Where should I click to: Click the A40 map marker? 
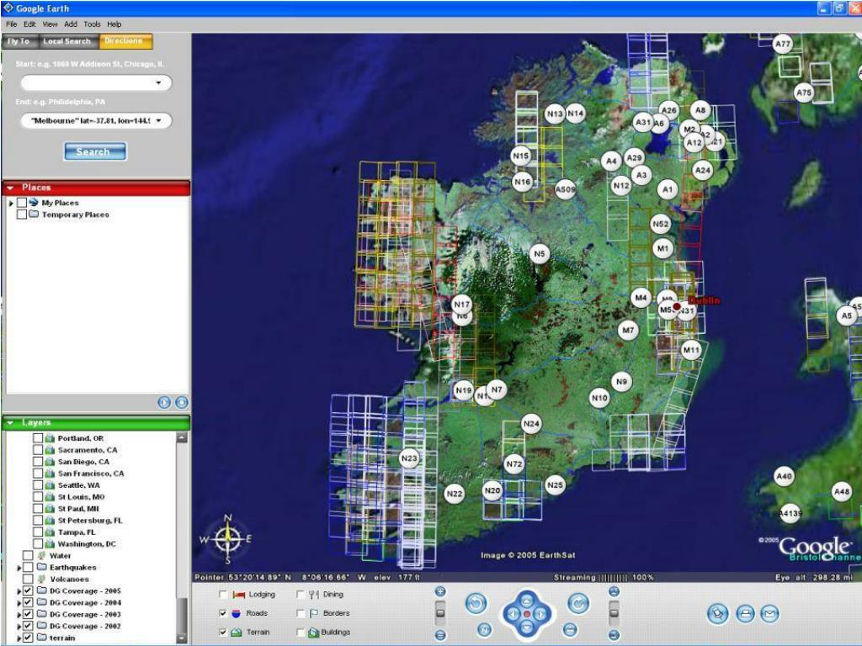point(784,476)
